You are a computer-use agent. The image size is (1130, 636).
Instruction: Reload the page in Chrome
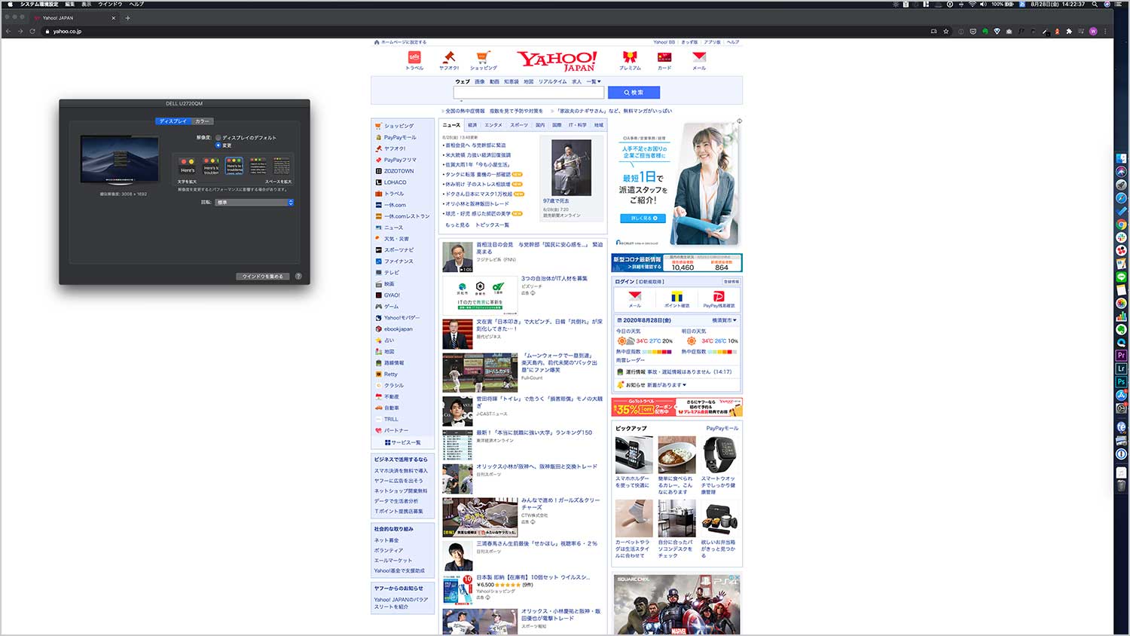pos(32,31)
